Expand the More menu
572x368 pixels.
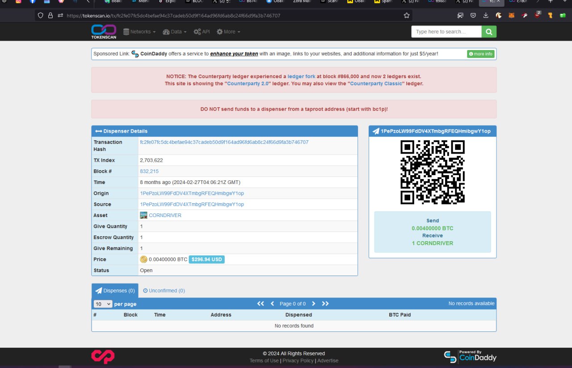click(x=228, y=32)
